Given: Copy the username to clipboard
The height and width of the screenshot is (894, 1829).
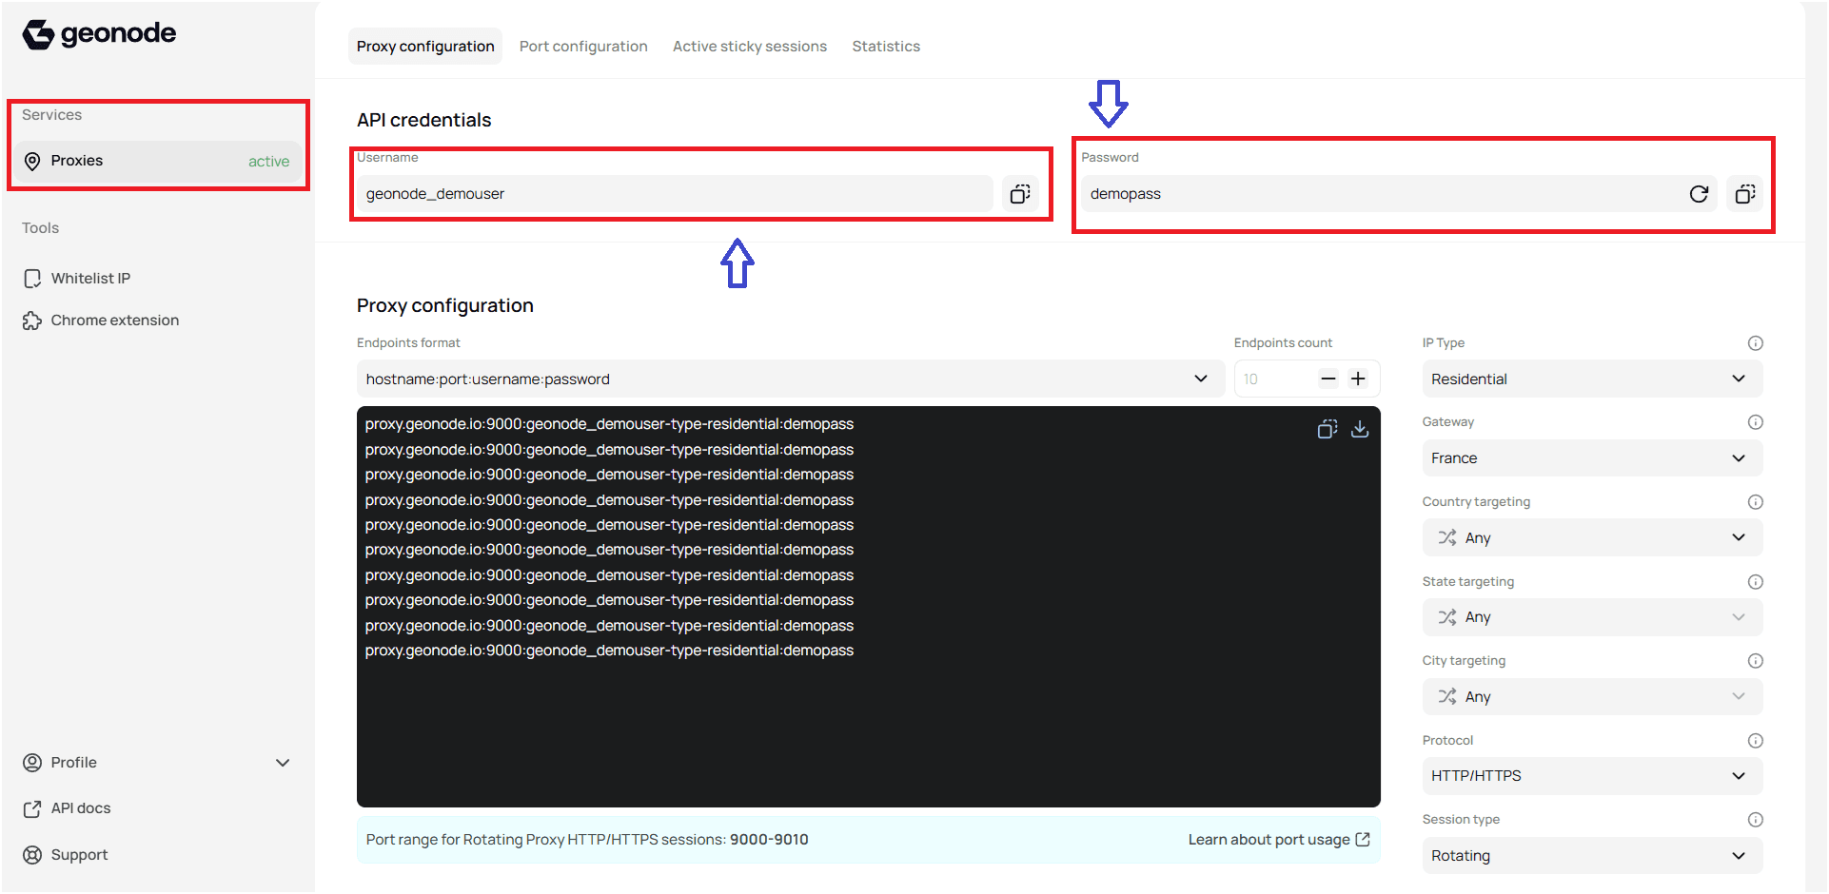Looking at the screenshot, I should click(1019, 193).
